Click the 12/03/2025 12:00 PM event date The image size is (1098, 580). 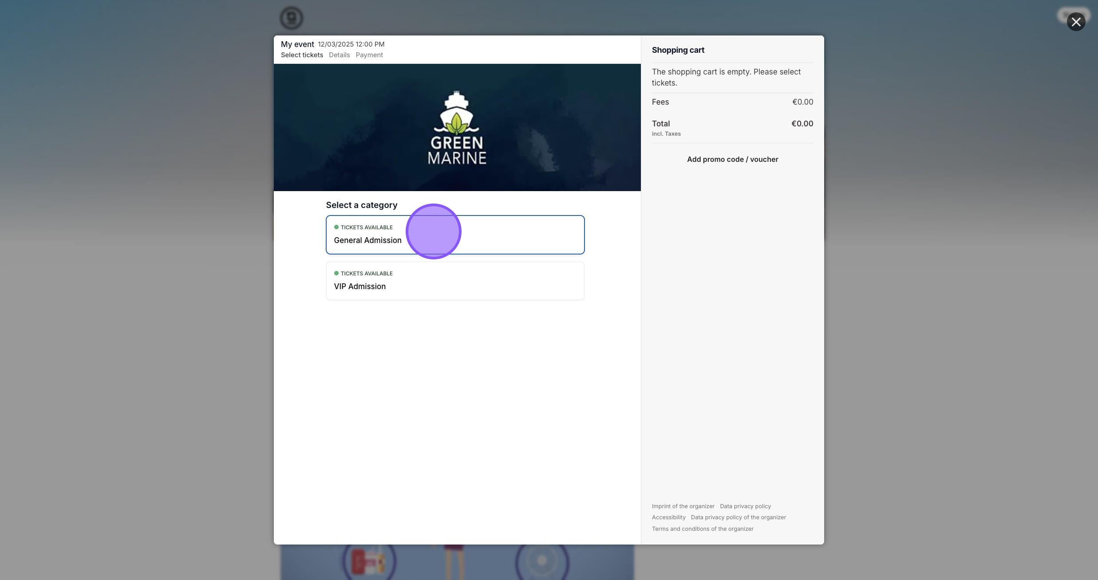(x=351, y=44)
